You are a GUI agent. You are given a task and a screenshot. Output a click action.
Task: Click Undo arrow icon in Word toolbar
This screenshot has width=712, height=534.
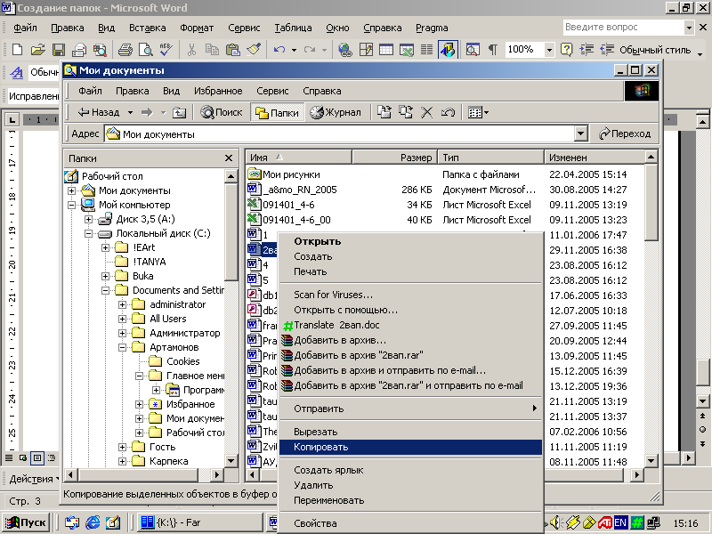click(279, 50)
